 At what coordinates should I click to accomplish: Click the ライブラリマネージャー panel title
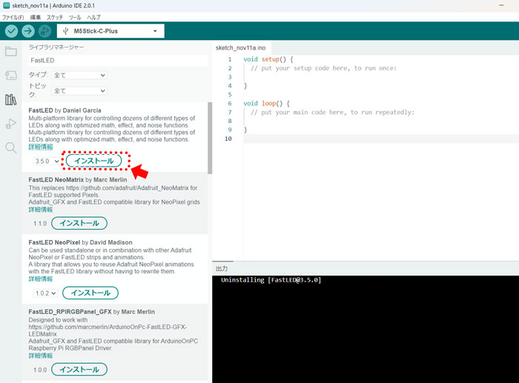[56, 47]
